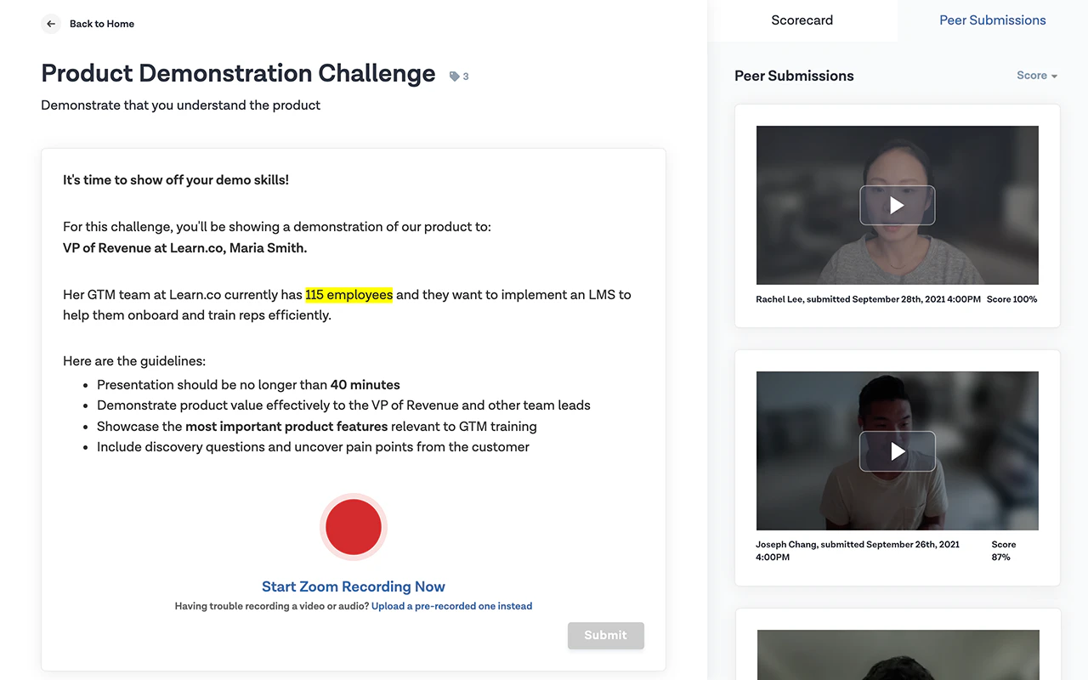The width and height of the screenshot is (1088, 680).
Task: Switch to the Scorecard tab
Action: (x=802, y=20)
